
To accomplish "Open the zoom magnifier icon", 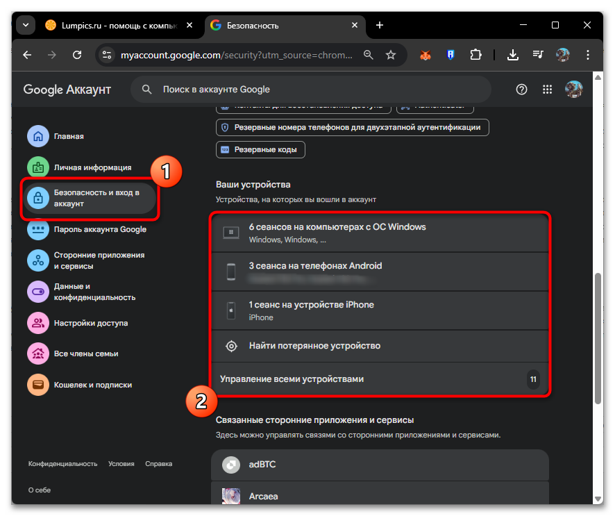I will click(x=368, y=55).
